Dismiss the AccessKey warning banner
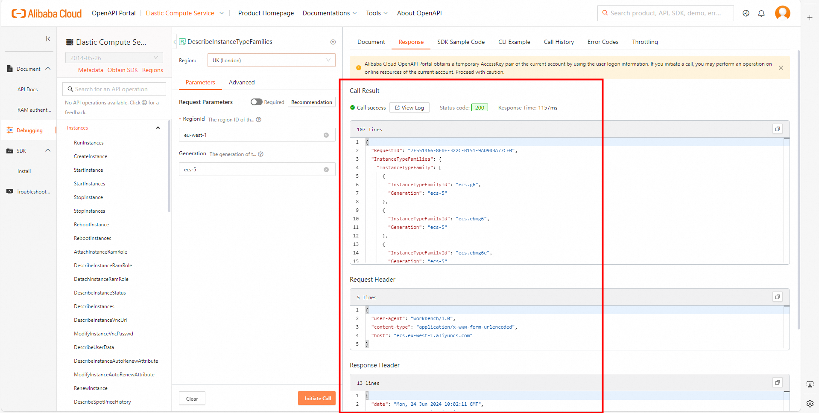Viewport: 819px width, 413px height. (781, 68)
